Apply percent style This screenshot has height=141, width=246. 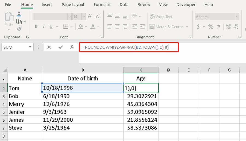pos(211,27)
